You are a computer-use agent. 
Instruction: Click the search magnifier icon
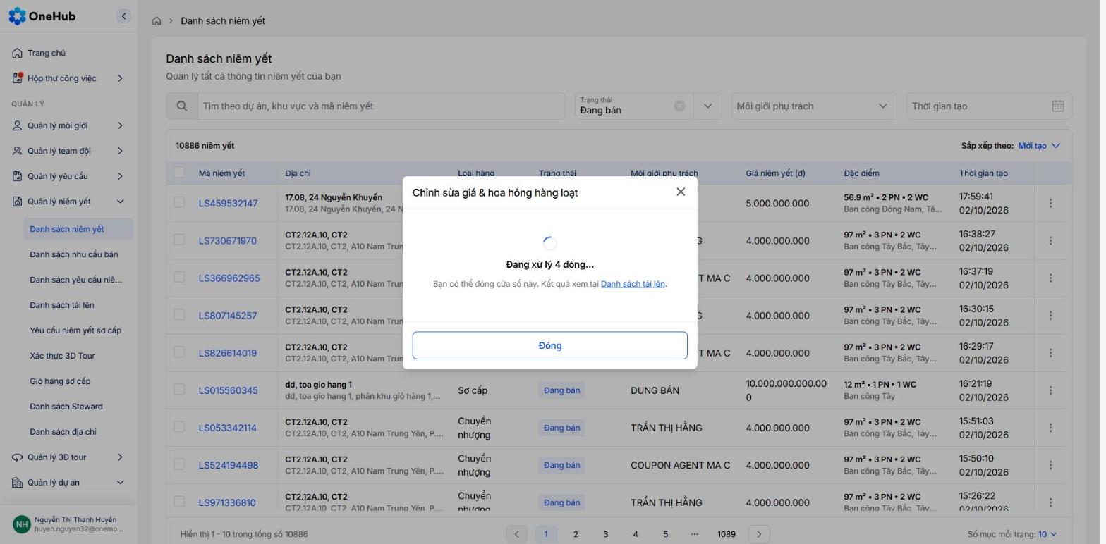(182, 106)
